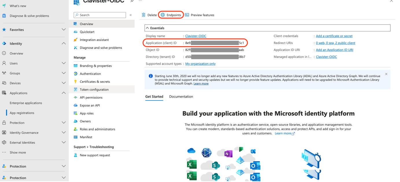This screenshot has height=182, width=400.
Task: Click the Token configuration bars icon
Action: pyautogui.click(x=75, y=90)
